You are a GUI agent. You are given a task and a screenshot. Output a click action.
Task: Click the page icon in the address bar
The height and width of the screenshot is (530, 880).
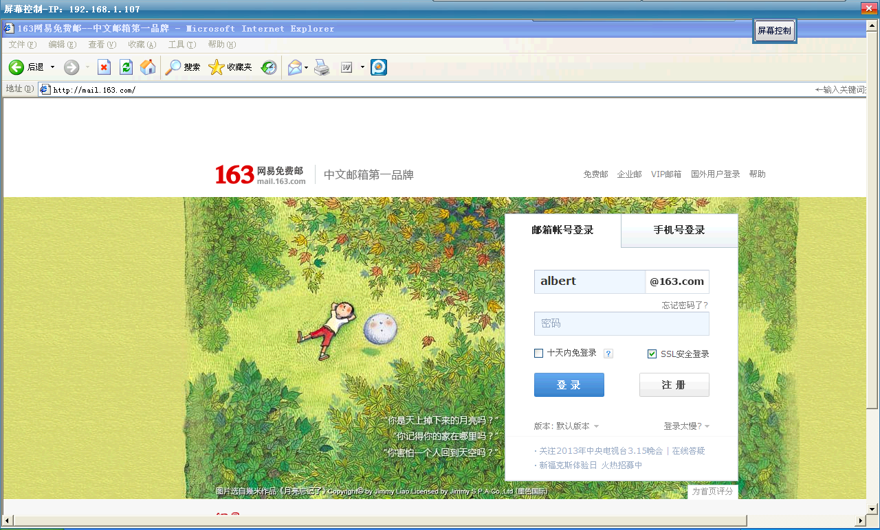click(45, 89)
